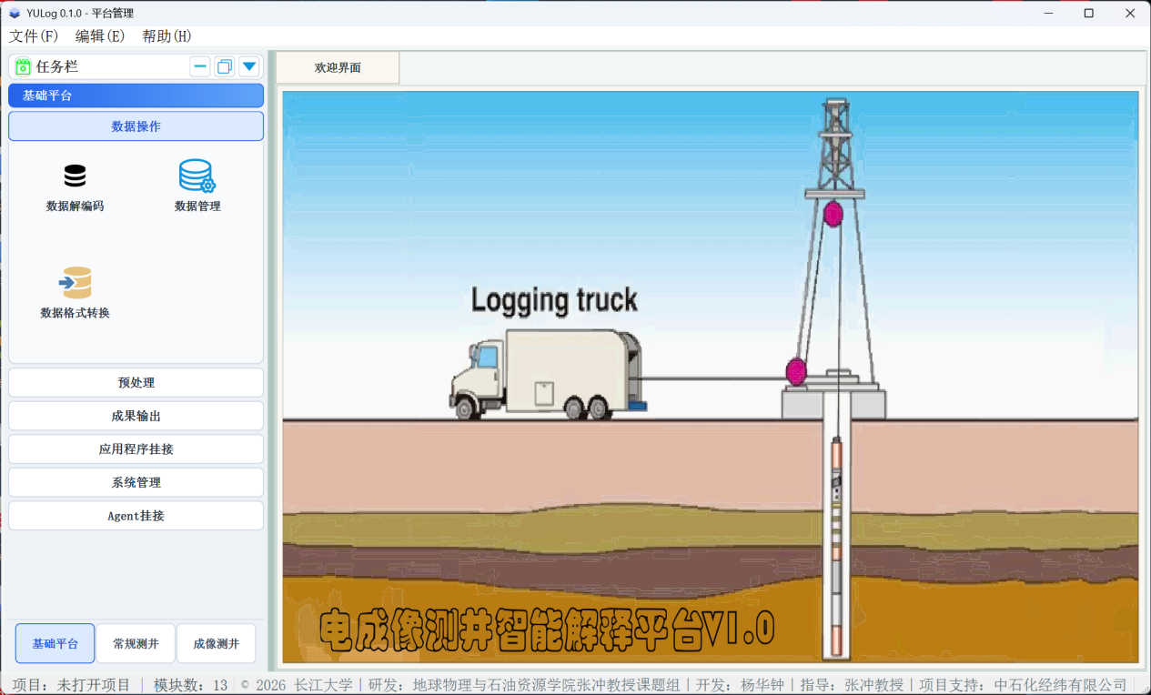The height and width of the screenshot is (695, 1151).
Task: Open the 数据管理 data management tool
Action: [197, 187]
